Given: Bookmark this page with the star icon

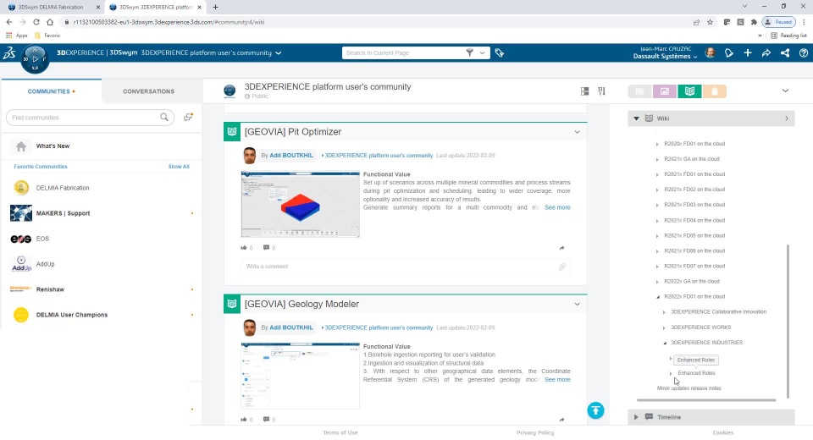Looking at the screenshot, I should (710, 22).
